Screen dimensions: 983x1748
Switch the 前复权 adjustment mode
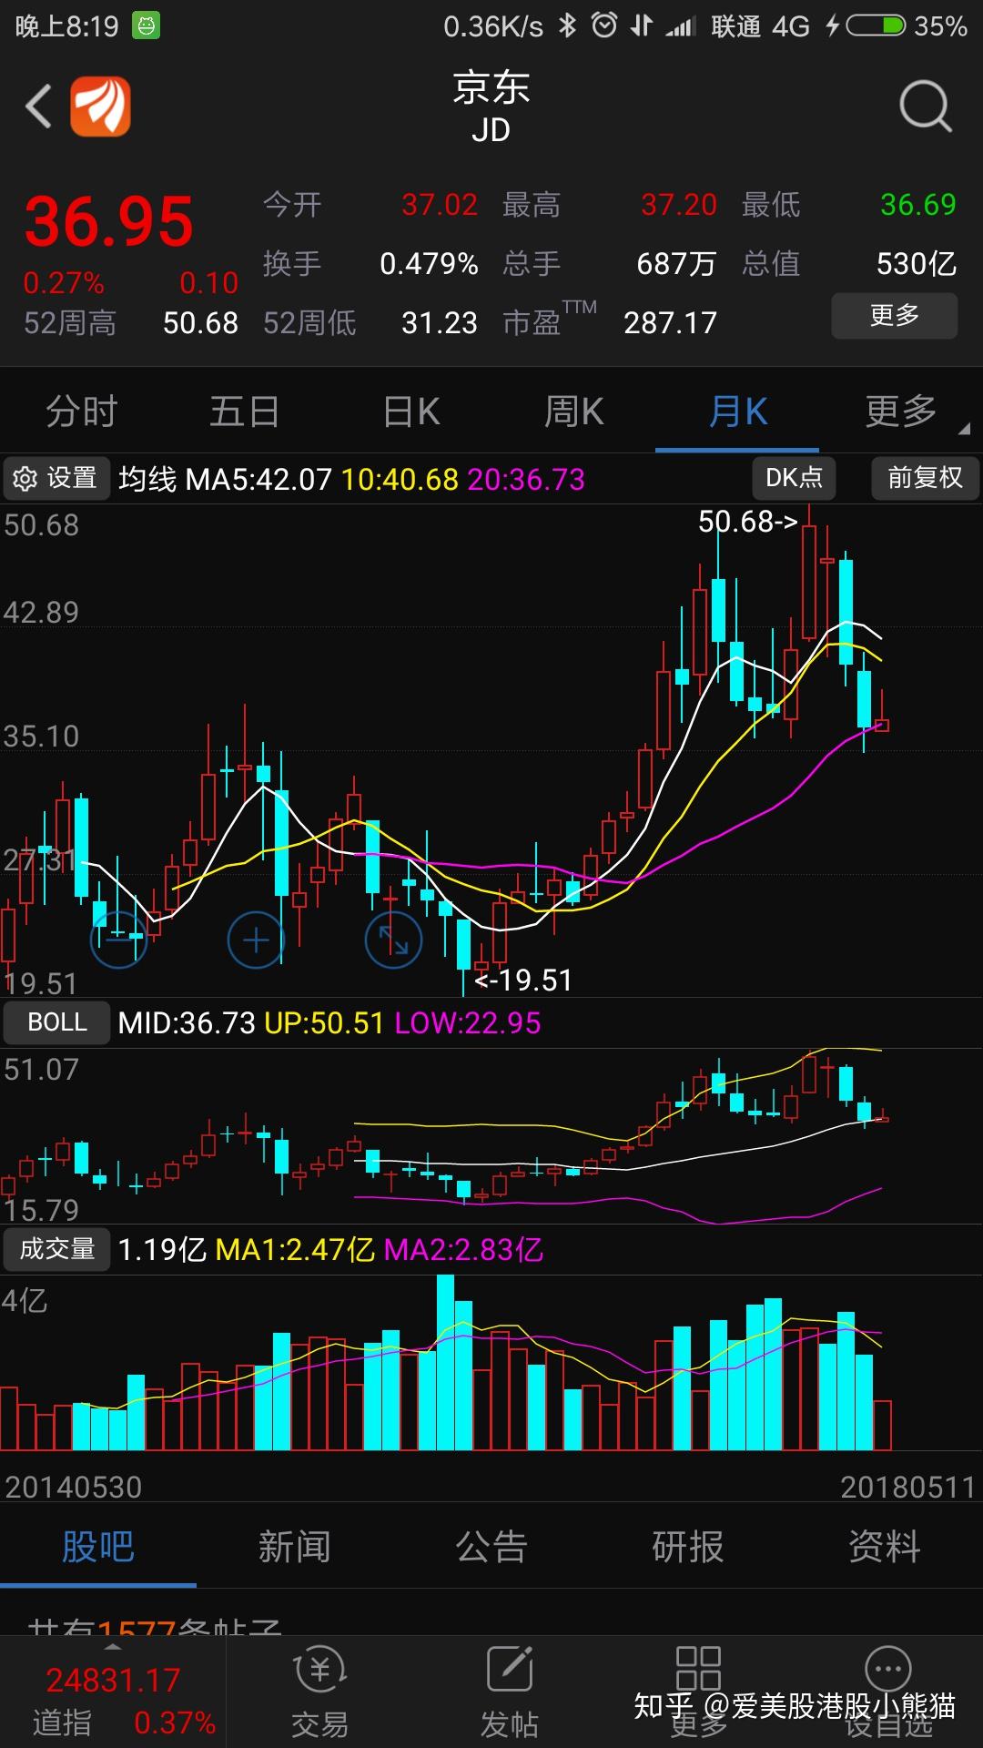pyautogui.click(x=925, y=478)
